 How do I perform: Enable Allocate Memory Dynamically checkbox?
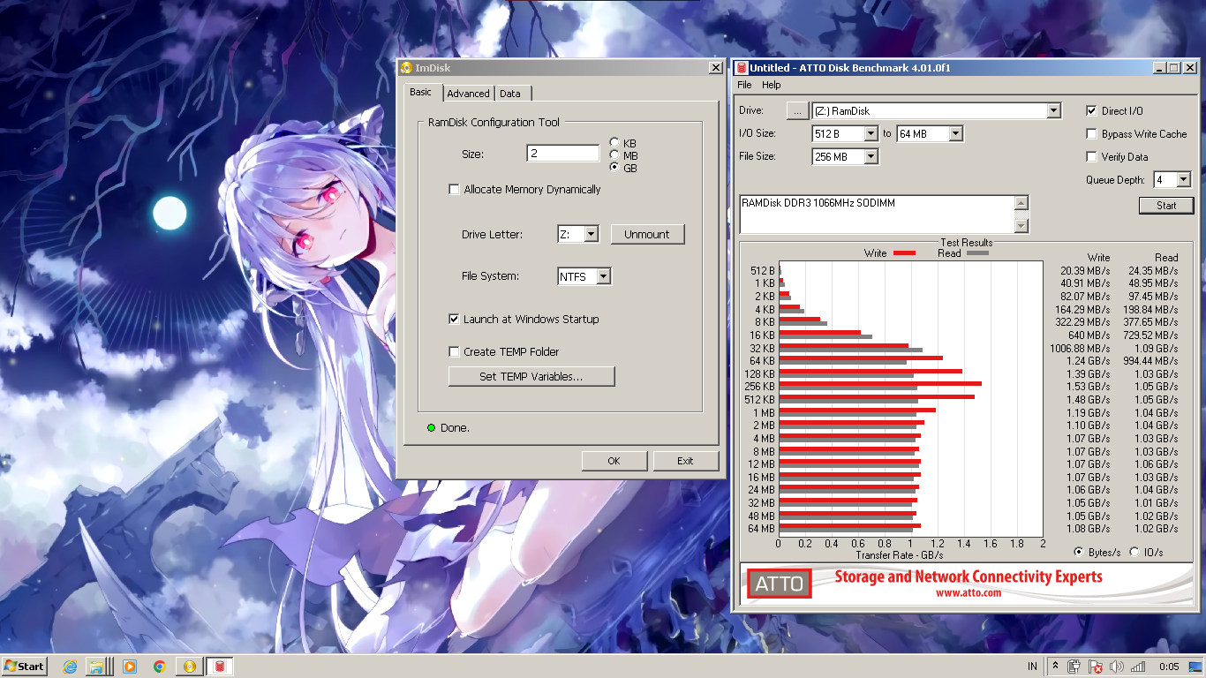pos(454,189)
